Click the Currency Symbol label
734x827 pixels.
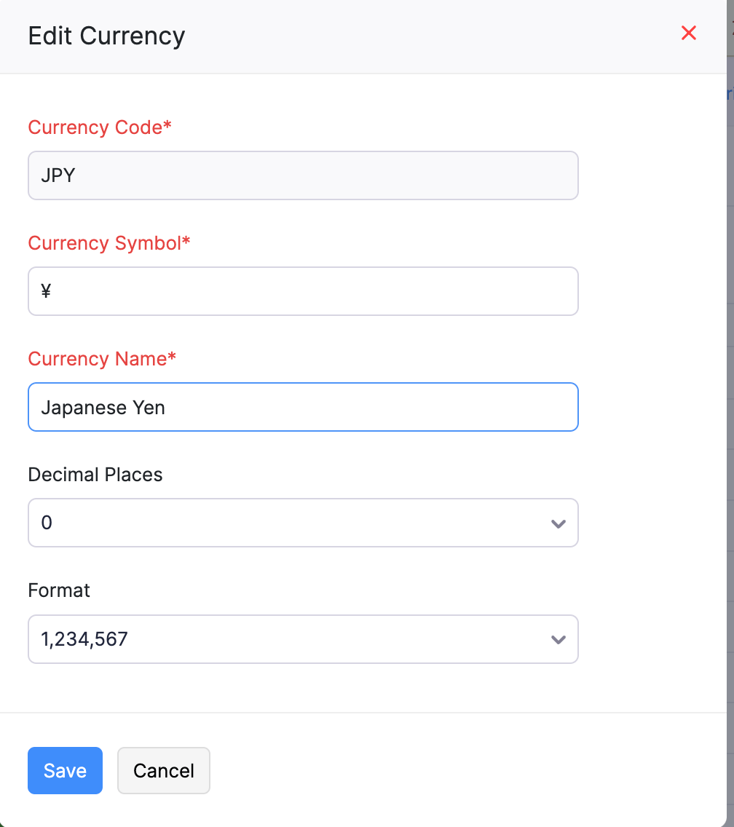click(108, 243)
